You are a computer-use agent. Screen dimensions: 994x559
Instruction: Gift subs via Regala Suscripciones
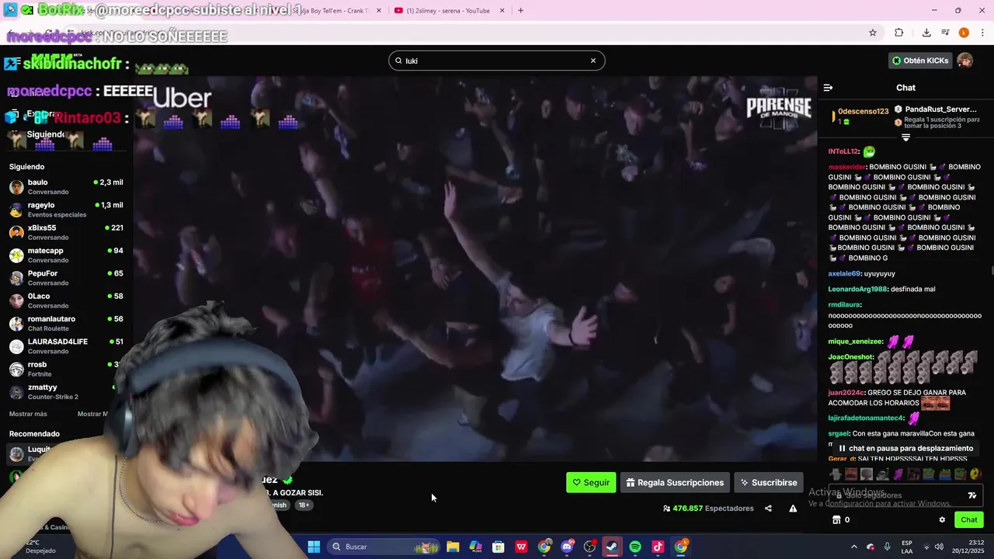[675, 482]
